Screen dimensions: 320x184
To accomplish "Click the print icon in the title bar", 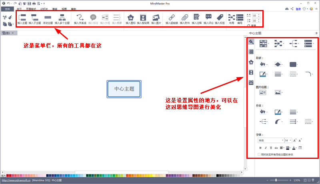I will [34, 4].
